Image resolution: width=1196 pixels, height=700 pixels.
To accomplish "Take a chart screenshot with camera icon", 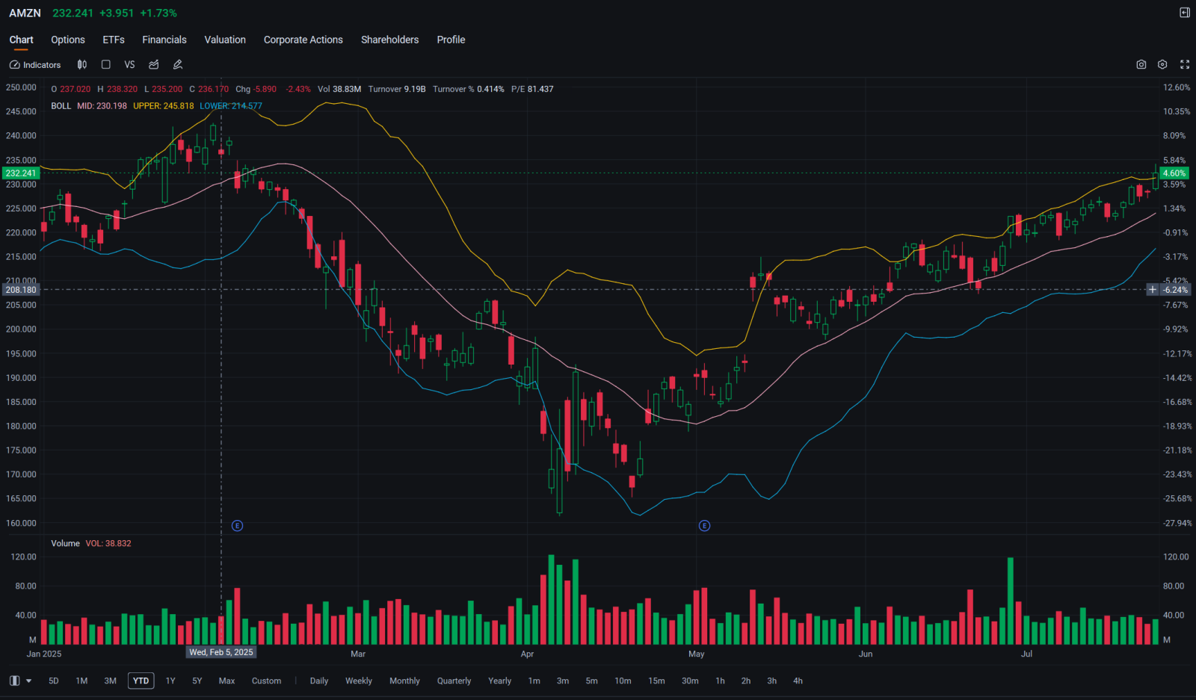I will [x=1141, y=65].
